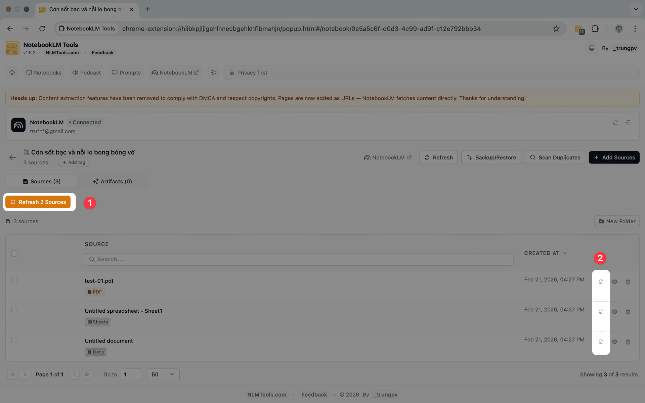This screenshot has height=403, width=645.
Task: Delete the Untitled document source
Action: pyautogui.click(x=628, y=342)
